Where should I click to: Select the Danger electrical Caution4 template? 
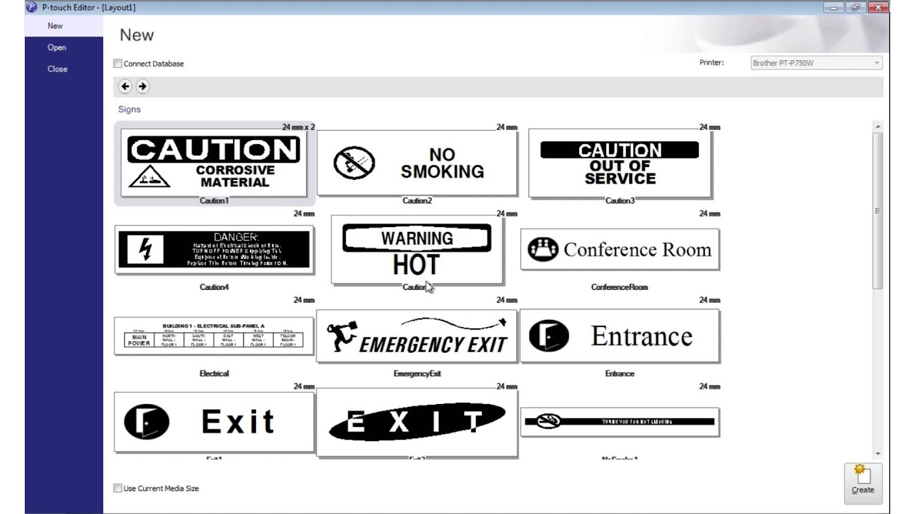[x=214, y=250]
